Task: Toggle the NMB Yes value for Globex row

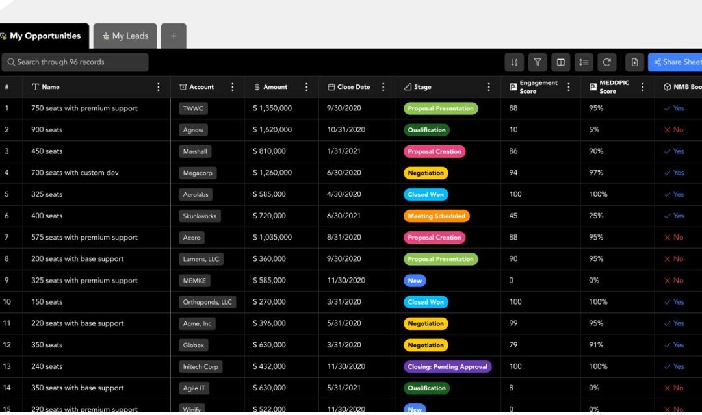Action: [674, 345]
